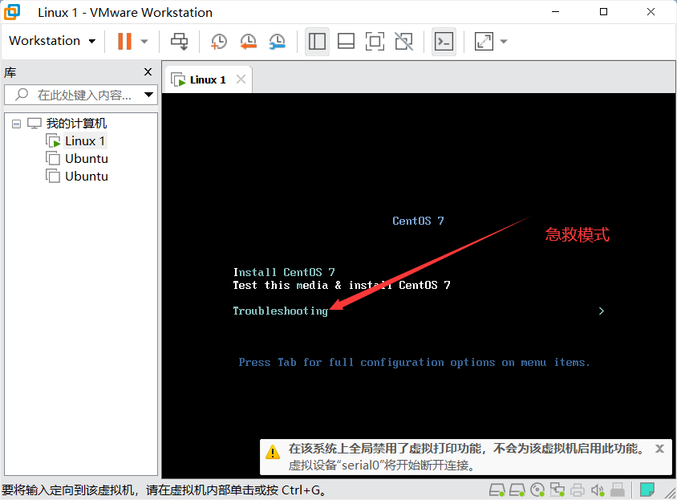Image resolution: width=677 pixels, height=500 pixels.
Task: Toggle the console view button
Action: point(444,42)
